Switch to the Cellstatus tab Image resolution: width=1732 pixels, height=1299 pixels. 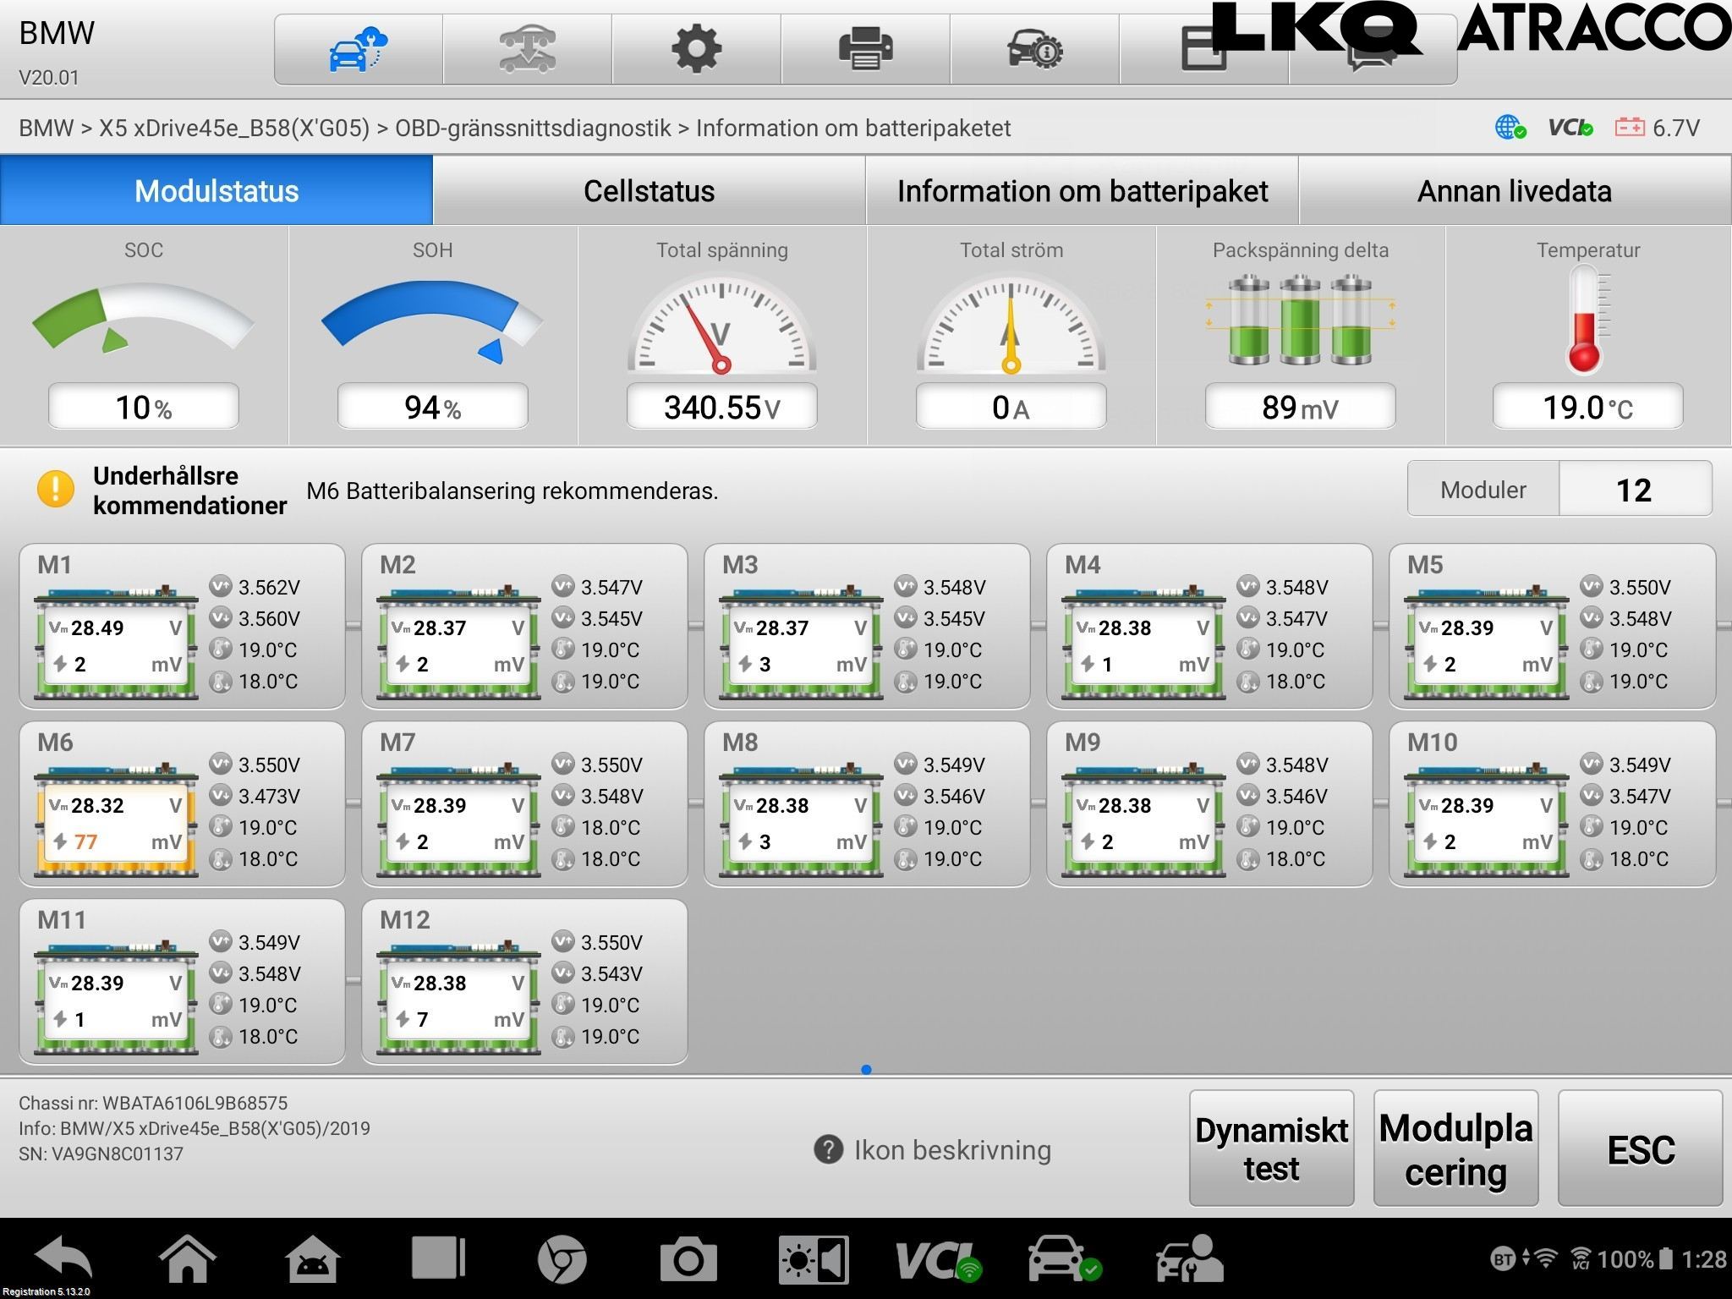click(649, 190)
